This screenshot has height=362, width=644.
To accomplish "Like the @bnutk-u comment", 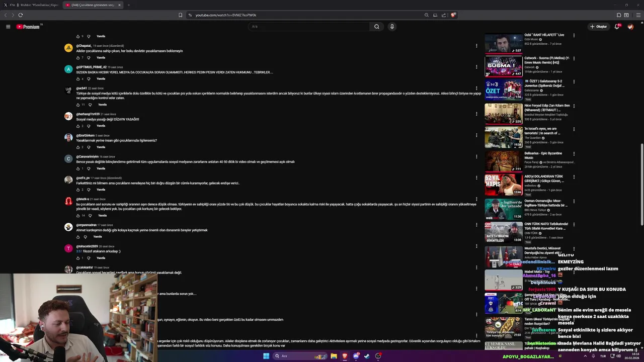I will click(x=78, y=216).
